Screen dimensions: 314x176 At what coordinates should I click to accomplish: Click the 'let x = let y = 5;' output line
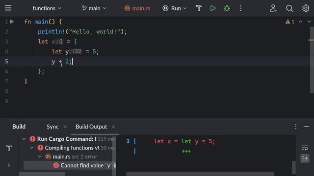pyautogui.click(x=184, y=141)
